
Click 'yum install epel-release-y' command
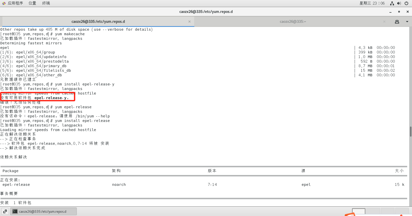(x=85, y=84)
